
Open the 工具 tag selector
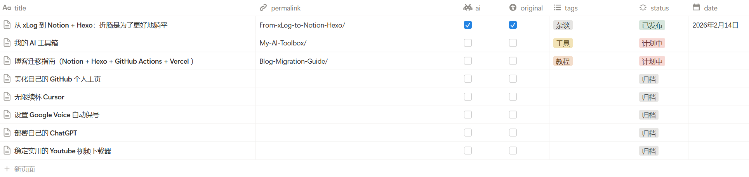click(563, 43)
